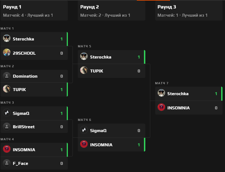Click TUPIK's avatar in Match 2
This screenshot has width=225, height=172.
coord(7,89)
